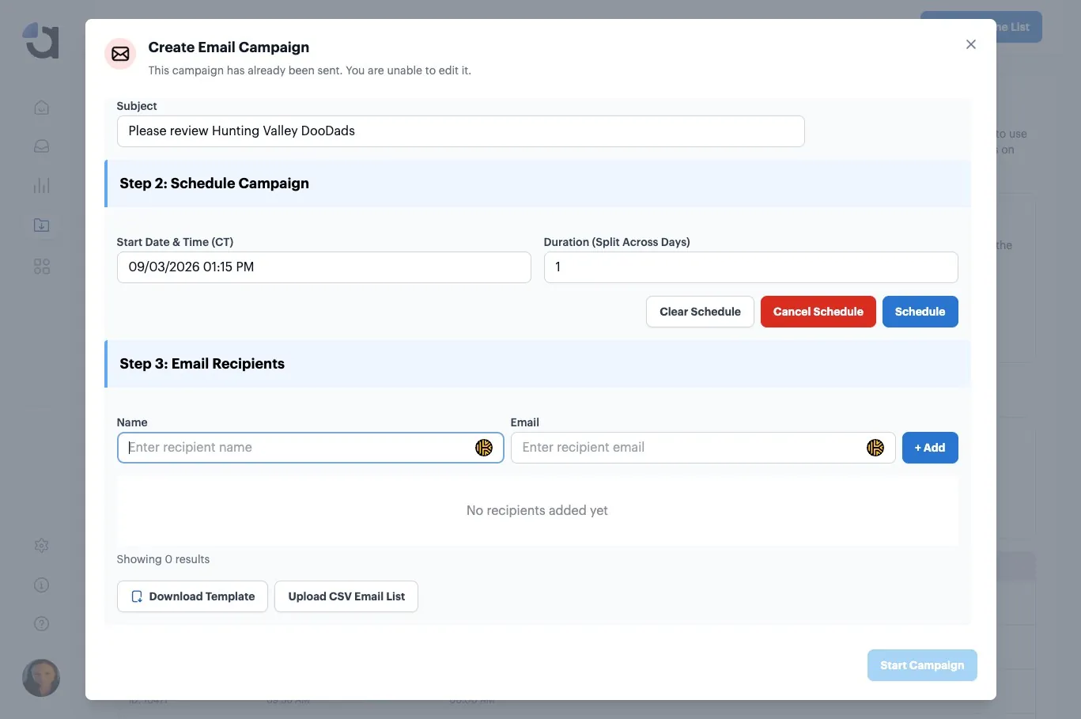Click the Start Date & Time field

click(x=323, y=267)
